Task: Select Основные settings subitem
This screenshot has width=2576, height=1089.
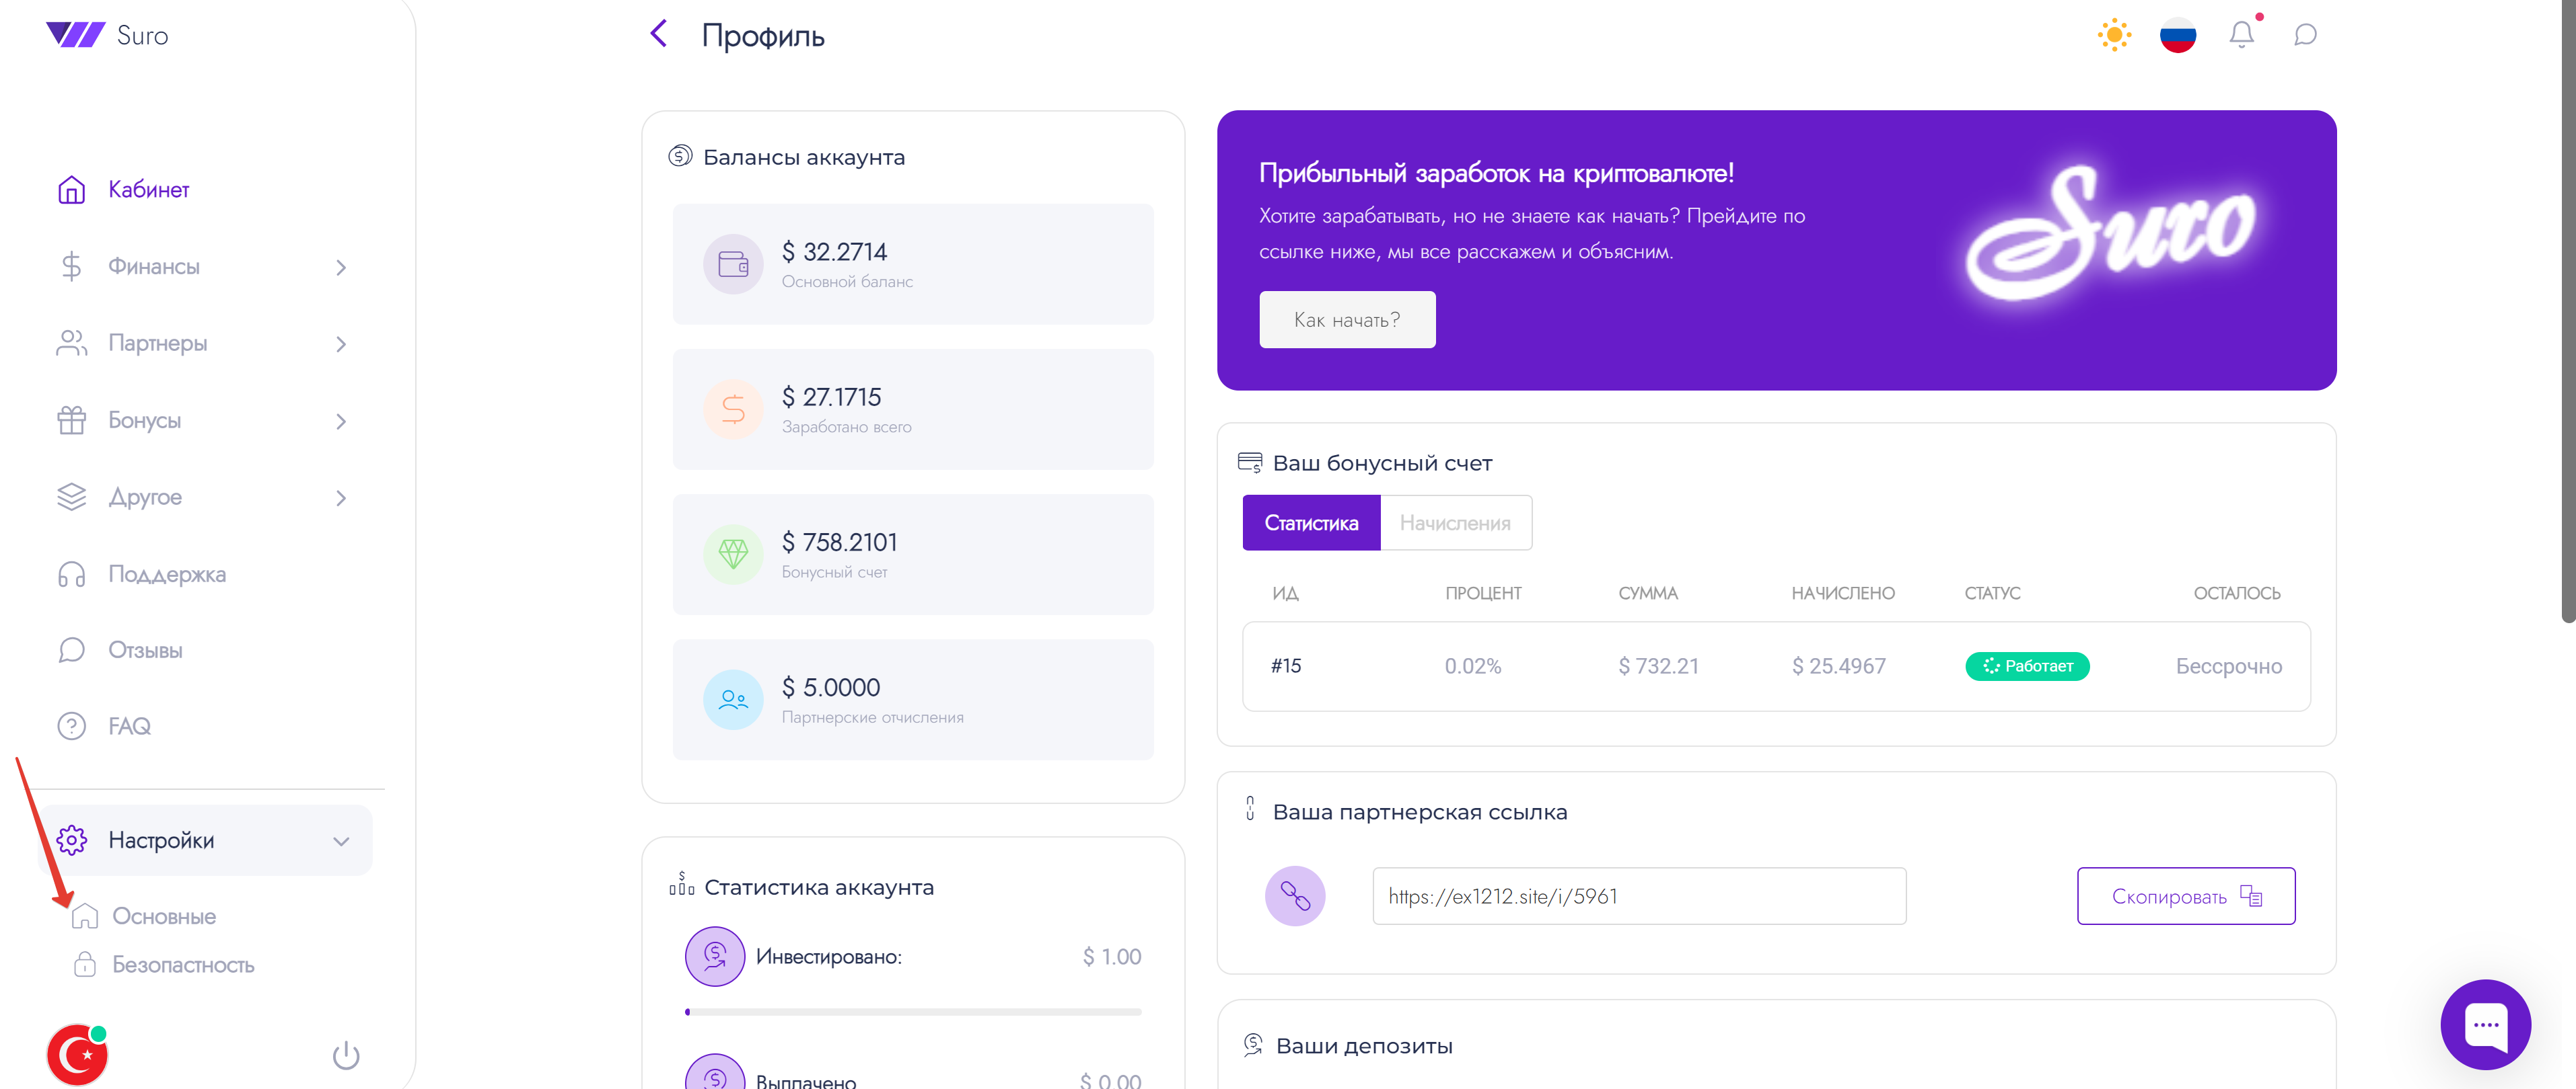Action: 164,917
